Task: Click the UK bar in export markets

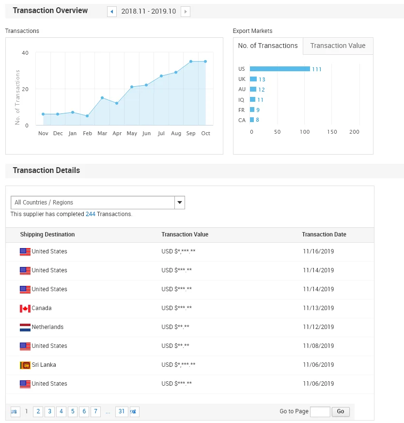Action: (x=253, y=79)
